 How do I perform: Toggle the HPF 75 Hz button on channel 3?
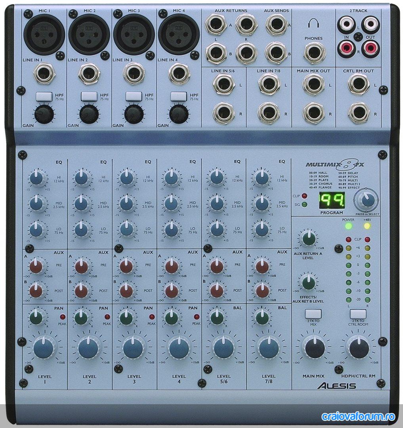134,97
